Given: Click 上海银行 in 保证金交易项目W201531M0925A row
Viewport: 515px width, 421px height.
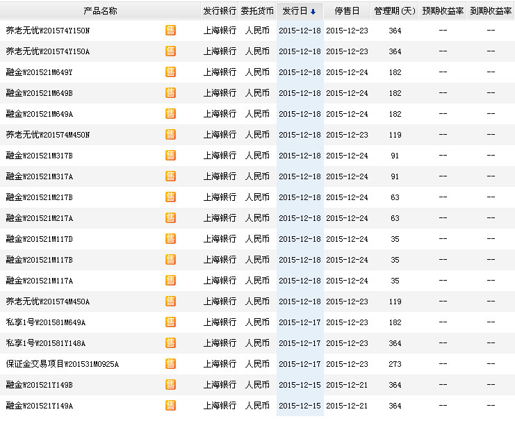Looking at the screenshot, I should click(220, 364).
